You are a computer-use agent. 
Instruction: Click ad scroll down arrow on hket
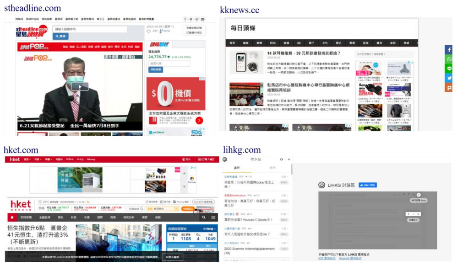[184, 186]
